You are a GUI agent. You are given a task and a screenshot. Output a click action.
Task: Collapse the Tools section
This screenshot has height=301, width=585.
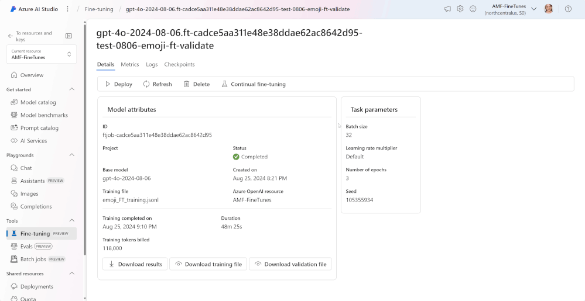72,221
